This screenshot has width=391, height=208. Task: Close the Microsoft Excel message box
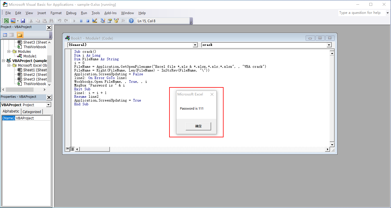pos(212,94)
